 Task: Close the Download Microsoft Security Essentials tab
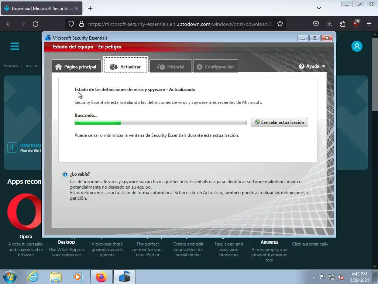(76, 8)
